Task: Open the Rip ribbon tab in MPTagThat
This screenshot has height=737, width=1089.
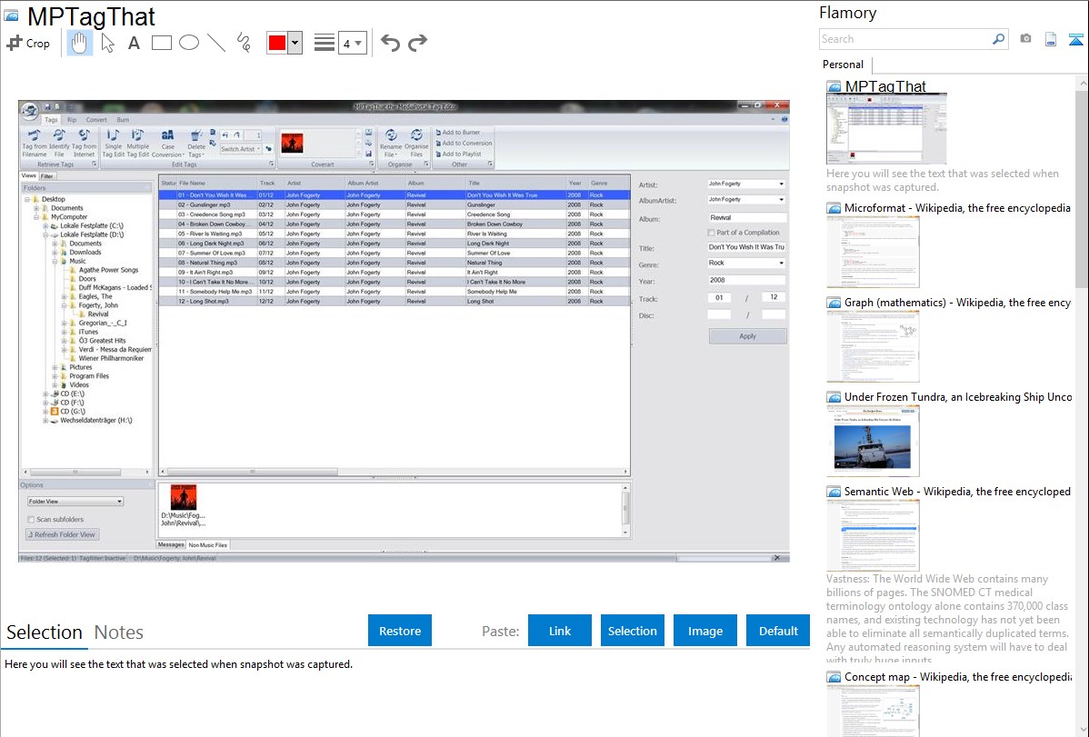Action: coord(72,120)
